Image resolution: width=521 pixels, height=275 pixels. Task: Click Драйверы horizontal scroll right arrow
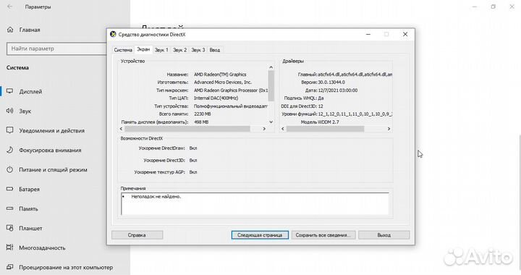click(x=389, y=129)
